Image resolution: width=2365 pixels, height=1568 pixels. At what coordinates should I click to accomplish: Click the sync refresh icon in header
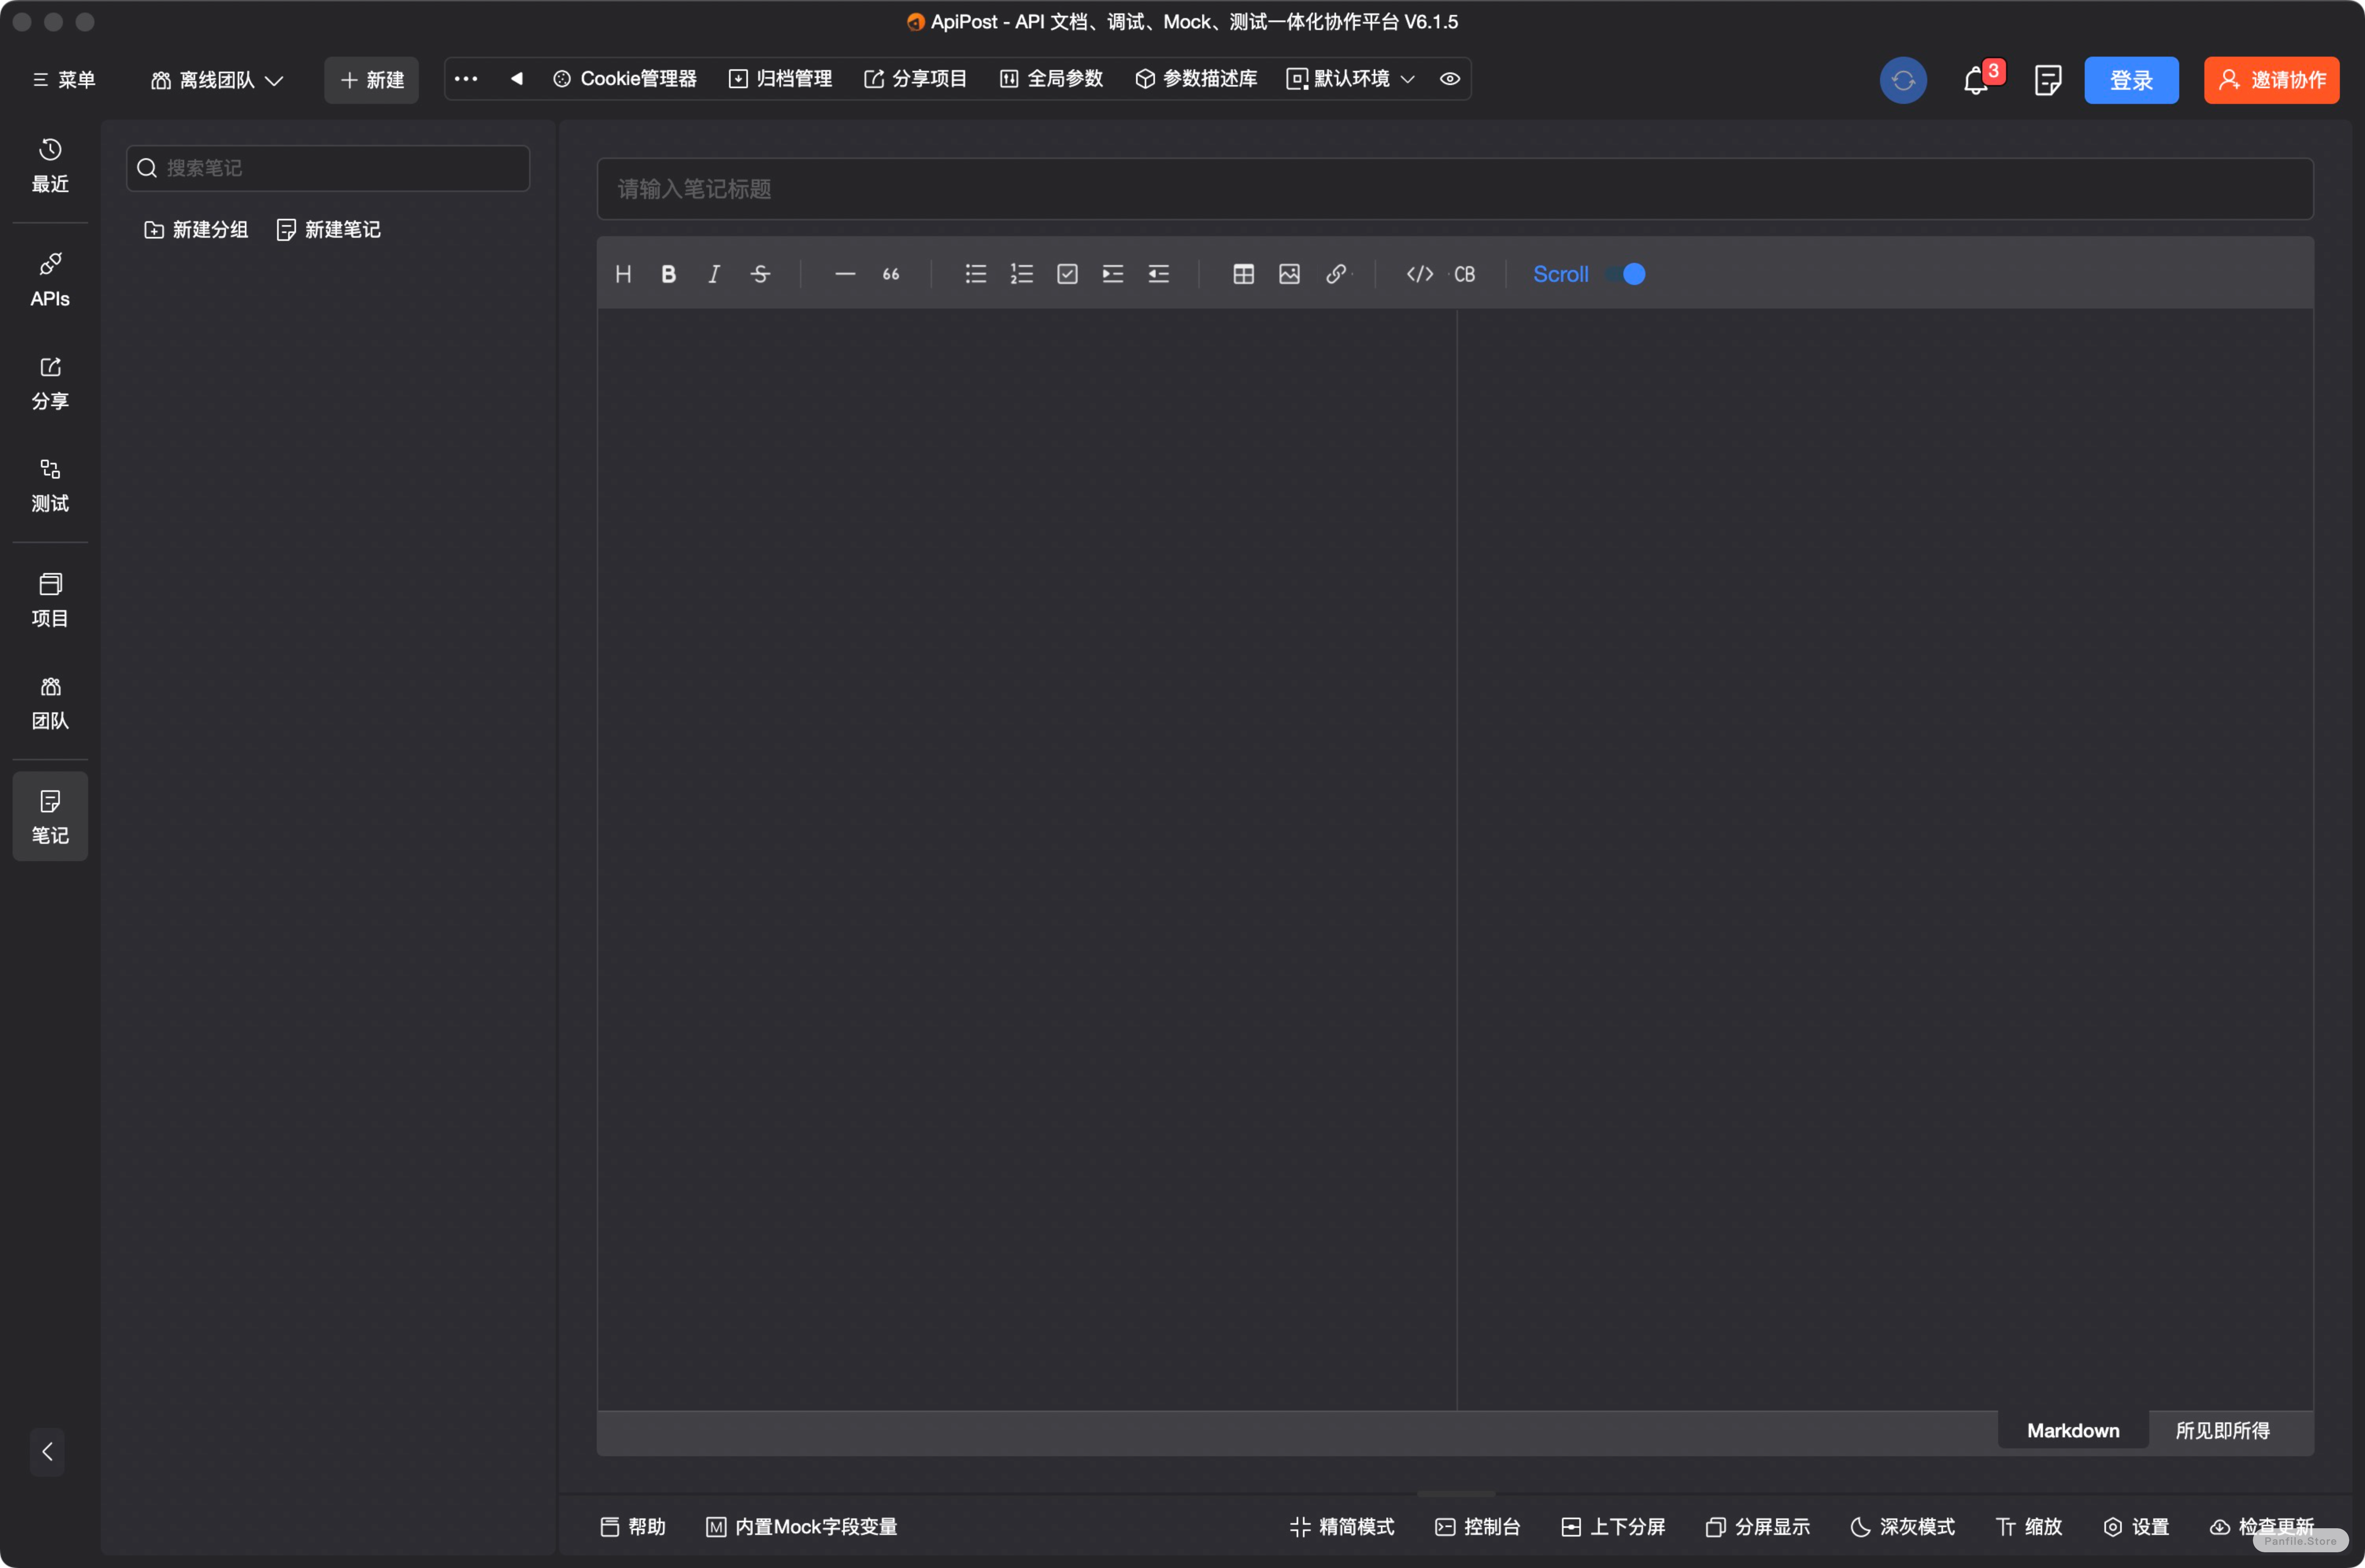(1903, 80)
